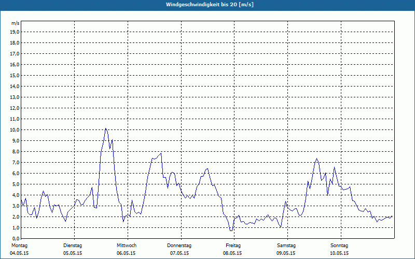Image resolution: width=415 pixels, height=259 pixels.
Task: Select the 8,0 y-axis label
Action: [x=16, y=152]
